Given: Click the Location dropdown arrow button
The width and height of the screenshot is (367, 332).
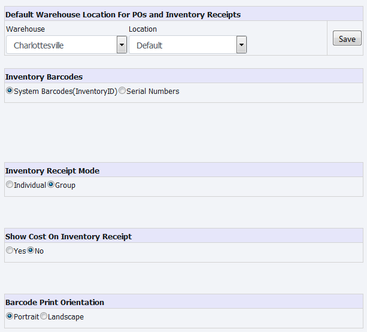Looking at the screenshot, I should tap(241, 45).
